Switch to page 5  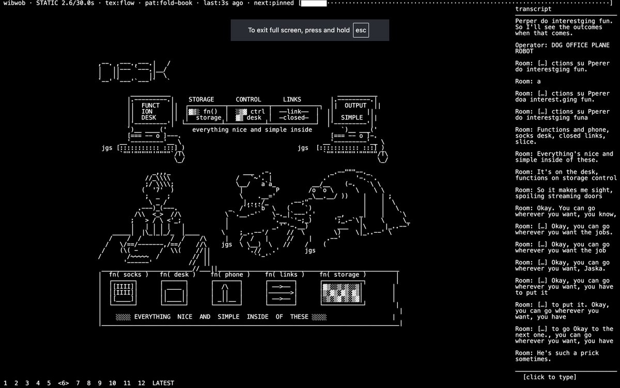click(49, 383)
